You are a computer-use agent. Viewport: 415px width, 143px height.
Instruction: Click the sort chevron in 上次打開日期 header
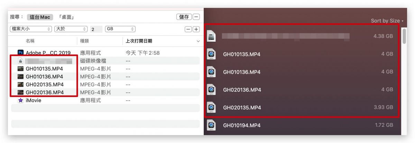click(198, 41)
